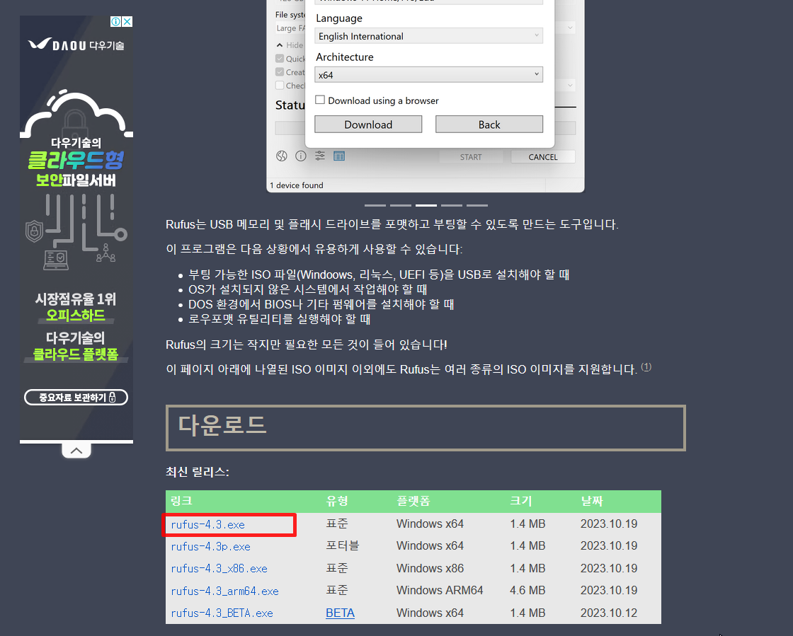Image resolution: width=793 pixels, height=636 pixels.
Task: Open the File system dropdown
Action: click(291, 28)
